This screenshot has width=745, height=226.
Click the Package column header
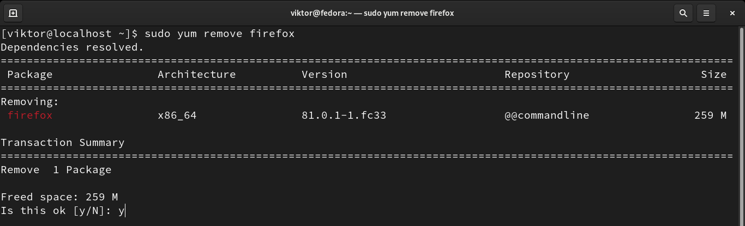[x=30, y=75]
